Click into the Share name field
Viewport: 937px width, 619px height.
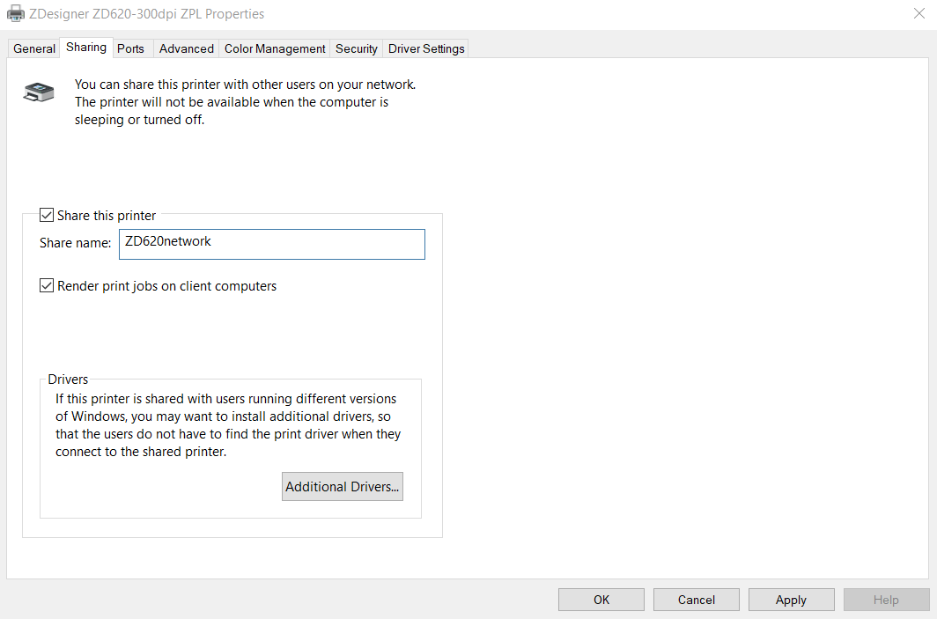click(272, 245)
